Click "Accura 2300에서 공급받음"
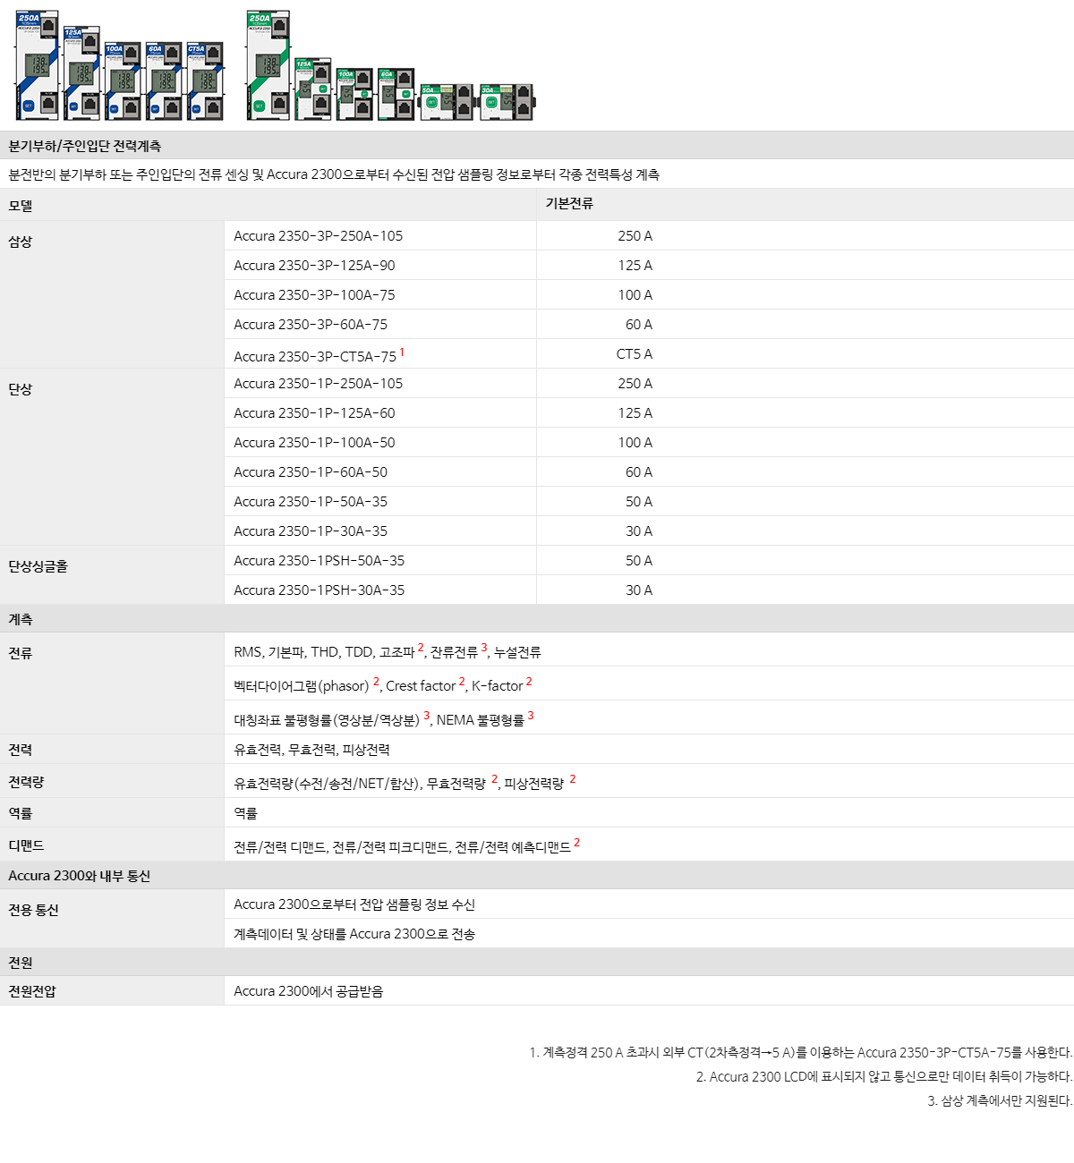Viewport: 1074px width, 1163px height. point(309,991)
